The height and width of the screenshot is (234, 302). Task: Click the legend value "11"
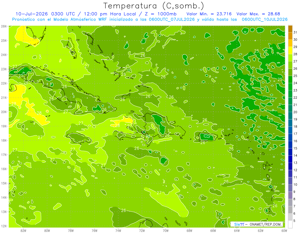295,177
